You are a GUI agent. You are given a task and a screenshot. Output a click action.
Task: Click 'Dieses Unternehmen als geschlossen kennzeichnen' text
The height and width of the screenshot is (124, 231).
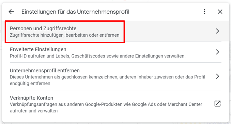point(64,77)
